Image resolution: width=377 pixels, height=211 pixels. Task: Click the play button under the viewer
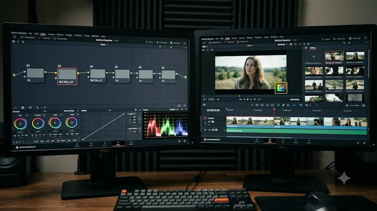(251, 99)
